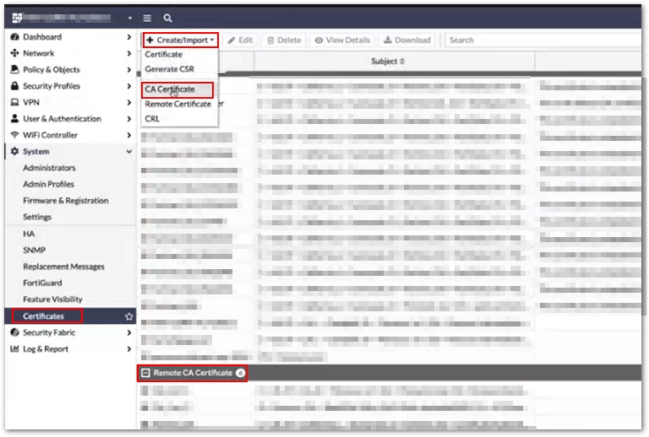Open Certificates page in sidebar
649x437 pixels.
43,316
